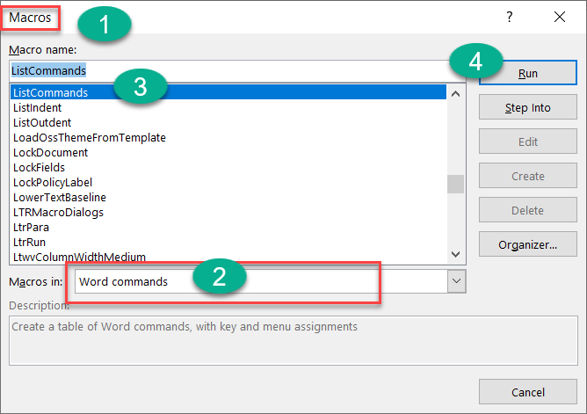Select ListOutdent macro entry

click(42, 122)
